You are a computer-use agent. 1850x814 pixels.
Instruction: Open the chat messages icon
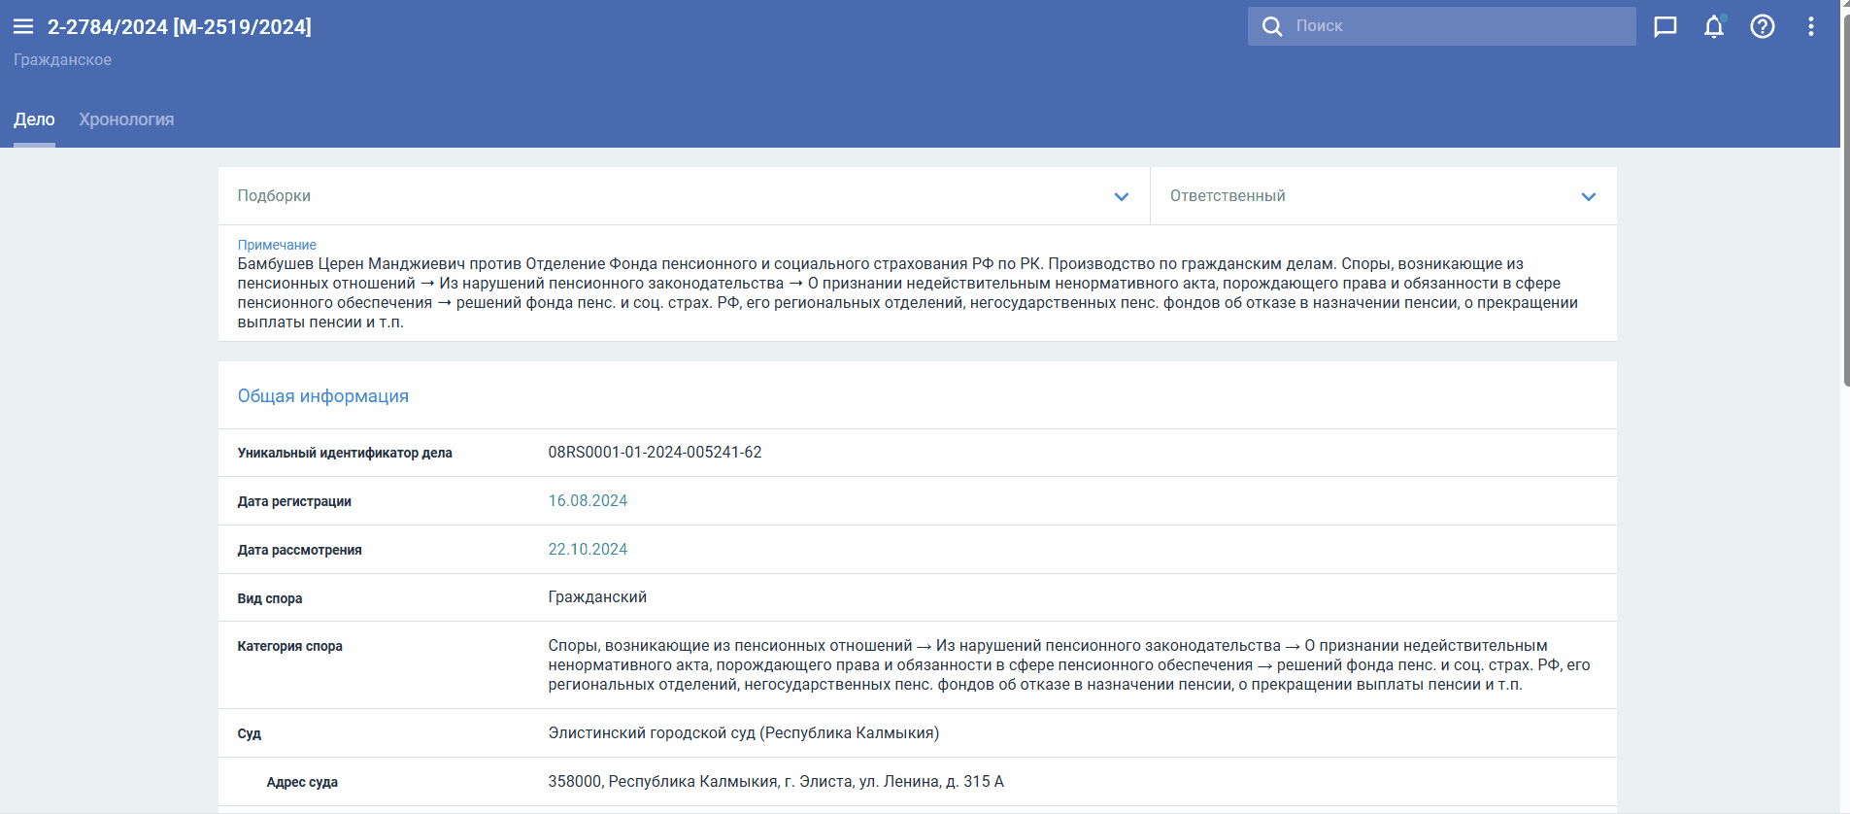click(x=1665, y=26)
